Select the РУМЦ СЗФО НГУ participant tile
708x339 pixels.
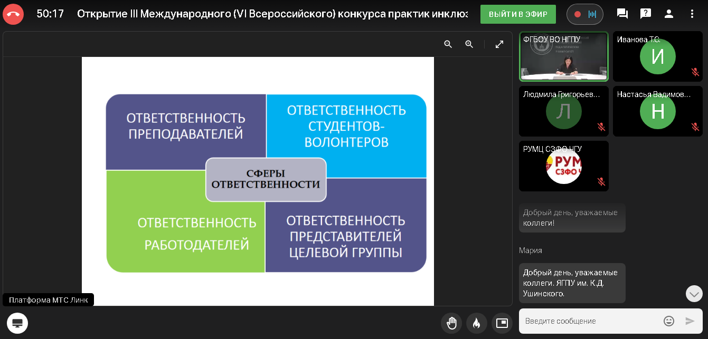pos(563,166)
